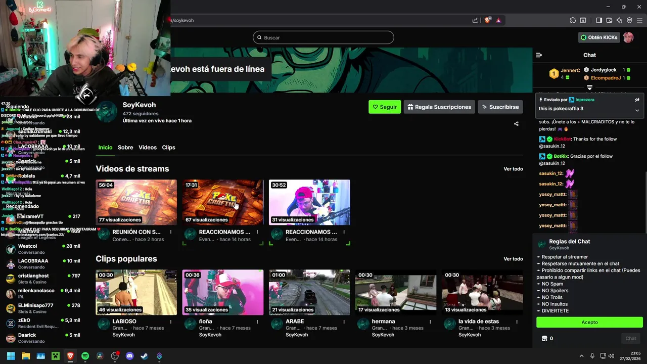Viewport: 647px width, 364px height.
Task: Select the Sobre tab
Action: coord(125,148)
